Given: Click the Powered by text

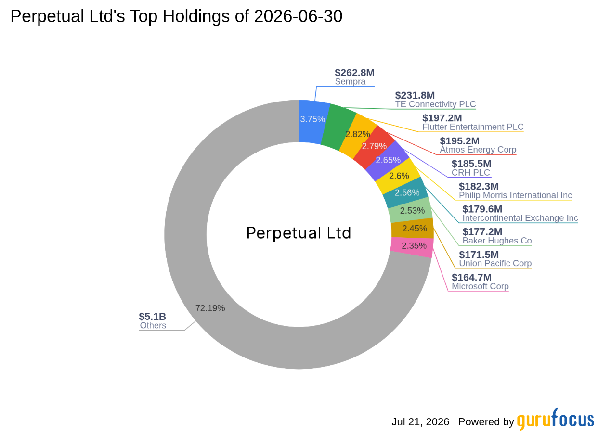Looking at the screenshot, I should pyautogui.click(x=486, y=422).
